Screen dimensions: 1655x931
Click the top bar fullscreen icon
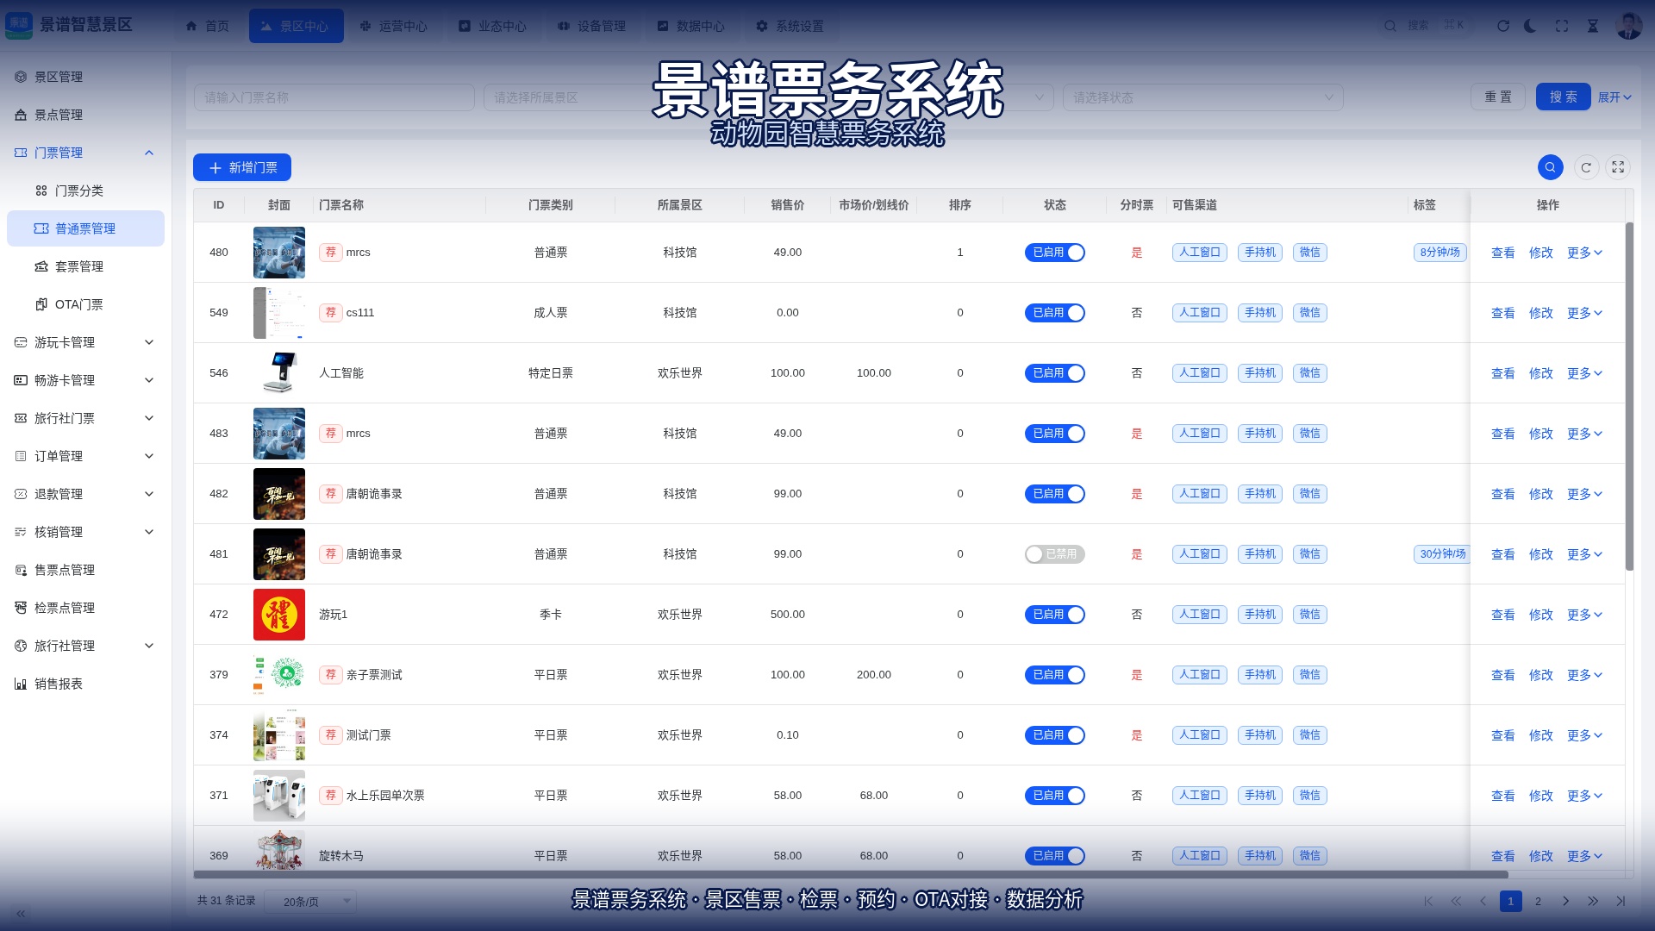tap(1562, 26)
